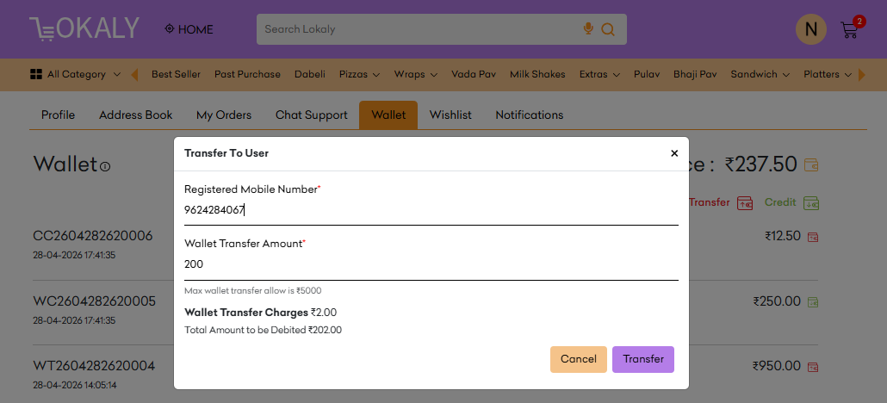The image size is (887, 403).
Task: Open Vada Pav category
Action: 474,74
